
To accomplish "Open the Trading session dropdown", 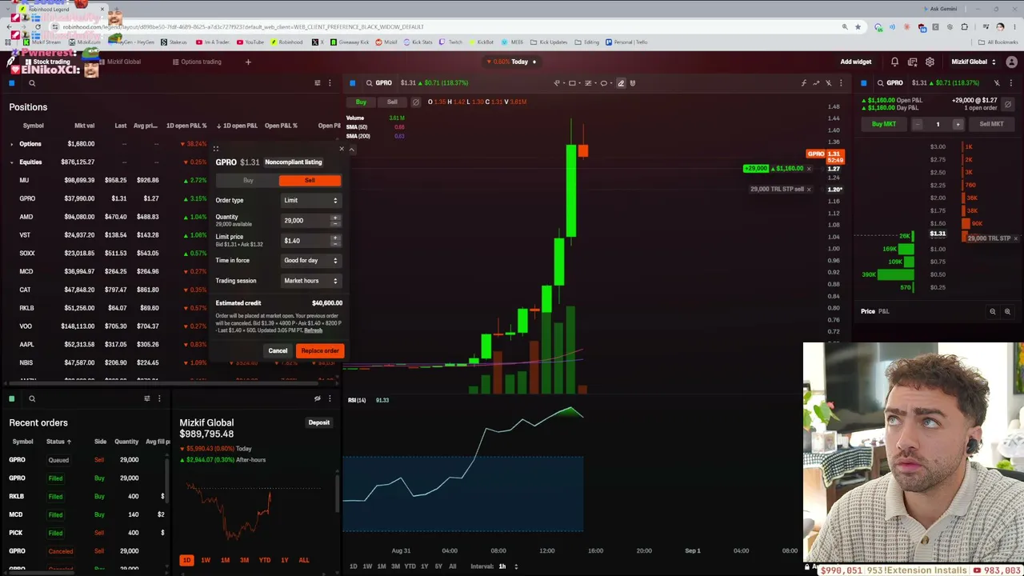I will (x=310, y=281).
